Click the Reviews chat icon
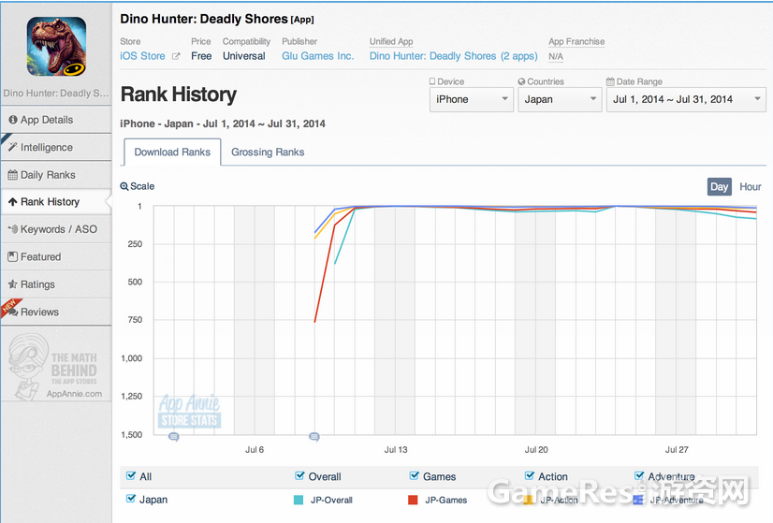 [x=13, y=312]
